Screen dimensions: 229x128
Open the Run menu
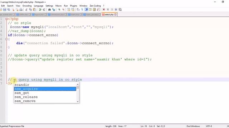pos(66,6)
